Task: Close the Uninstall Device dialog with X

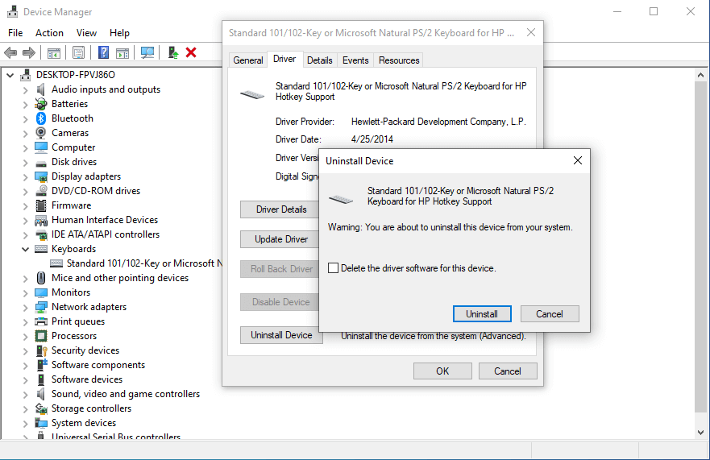Action: (577, 161)
